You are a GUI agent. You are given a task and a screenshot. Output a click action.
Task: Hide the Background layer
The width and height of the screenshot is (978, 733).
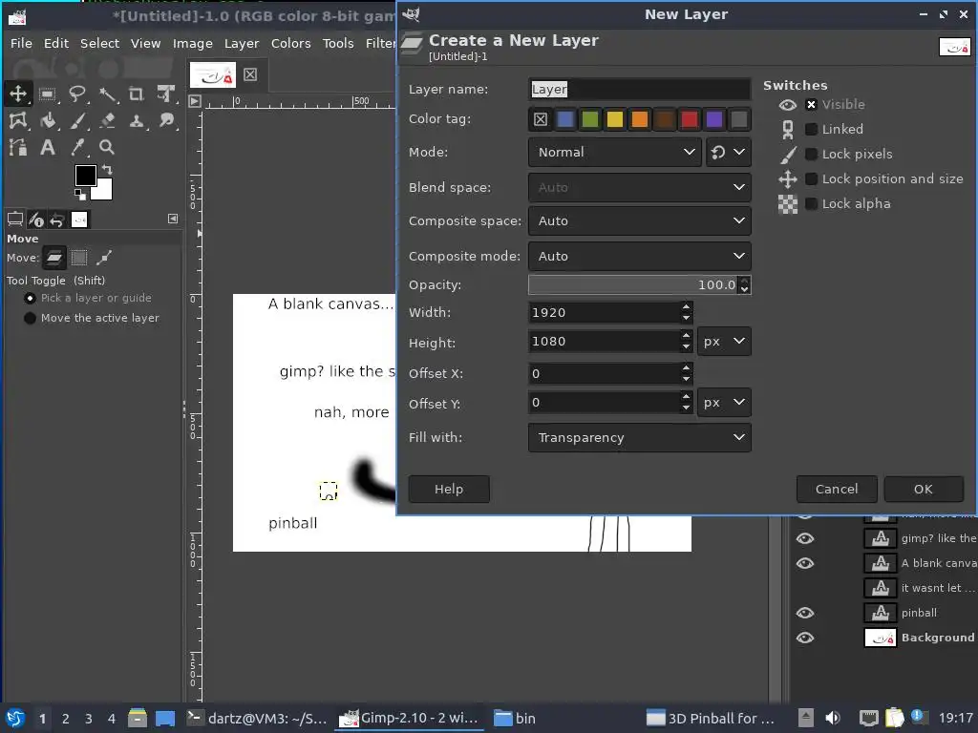tap(805, 638)
